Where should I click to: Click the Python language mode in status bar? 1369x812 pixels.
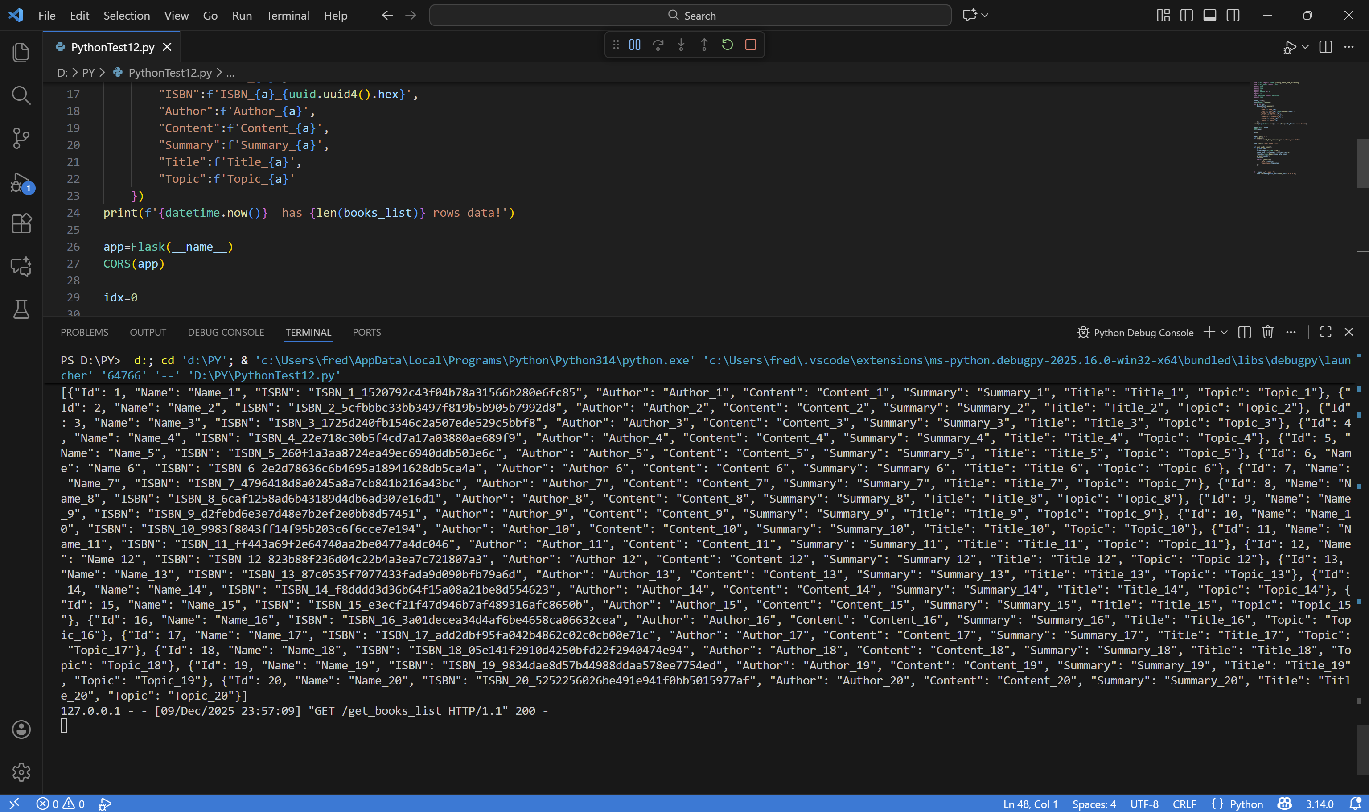click(1246, 804)
